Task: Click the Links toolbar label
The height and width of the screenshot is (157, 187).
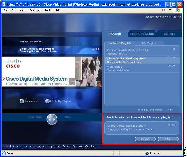Action: tap(164, 10)
